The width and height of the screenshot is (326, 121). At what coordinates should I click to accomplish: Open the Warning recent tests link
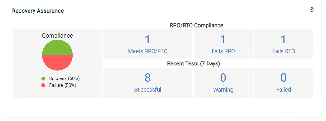[x=223, y=90]
